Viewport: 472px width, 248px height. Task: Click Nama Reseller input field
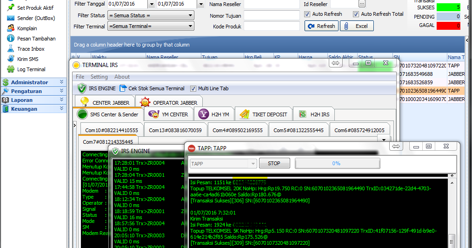(x=272, y=4)
